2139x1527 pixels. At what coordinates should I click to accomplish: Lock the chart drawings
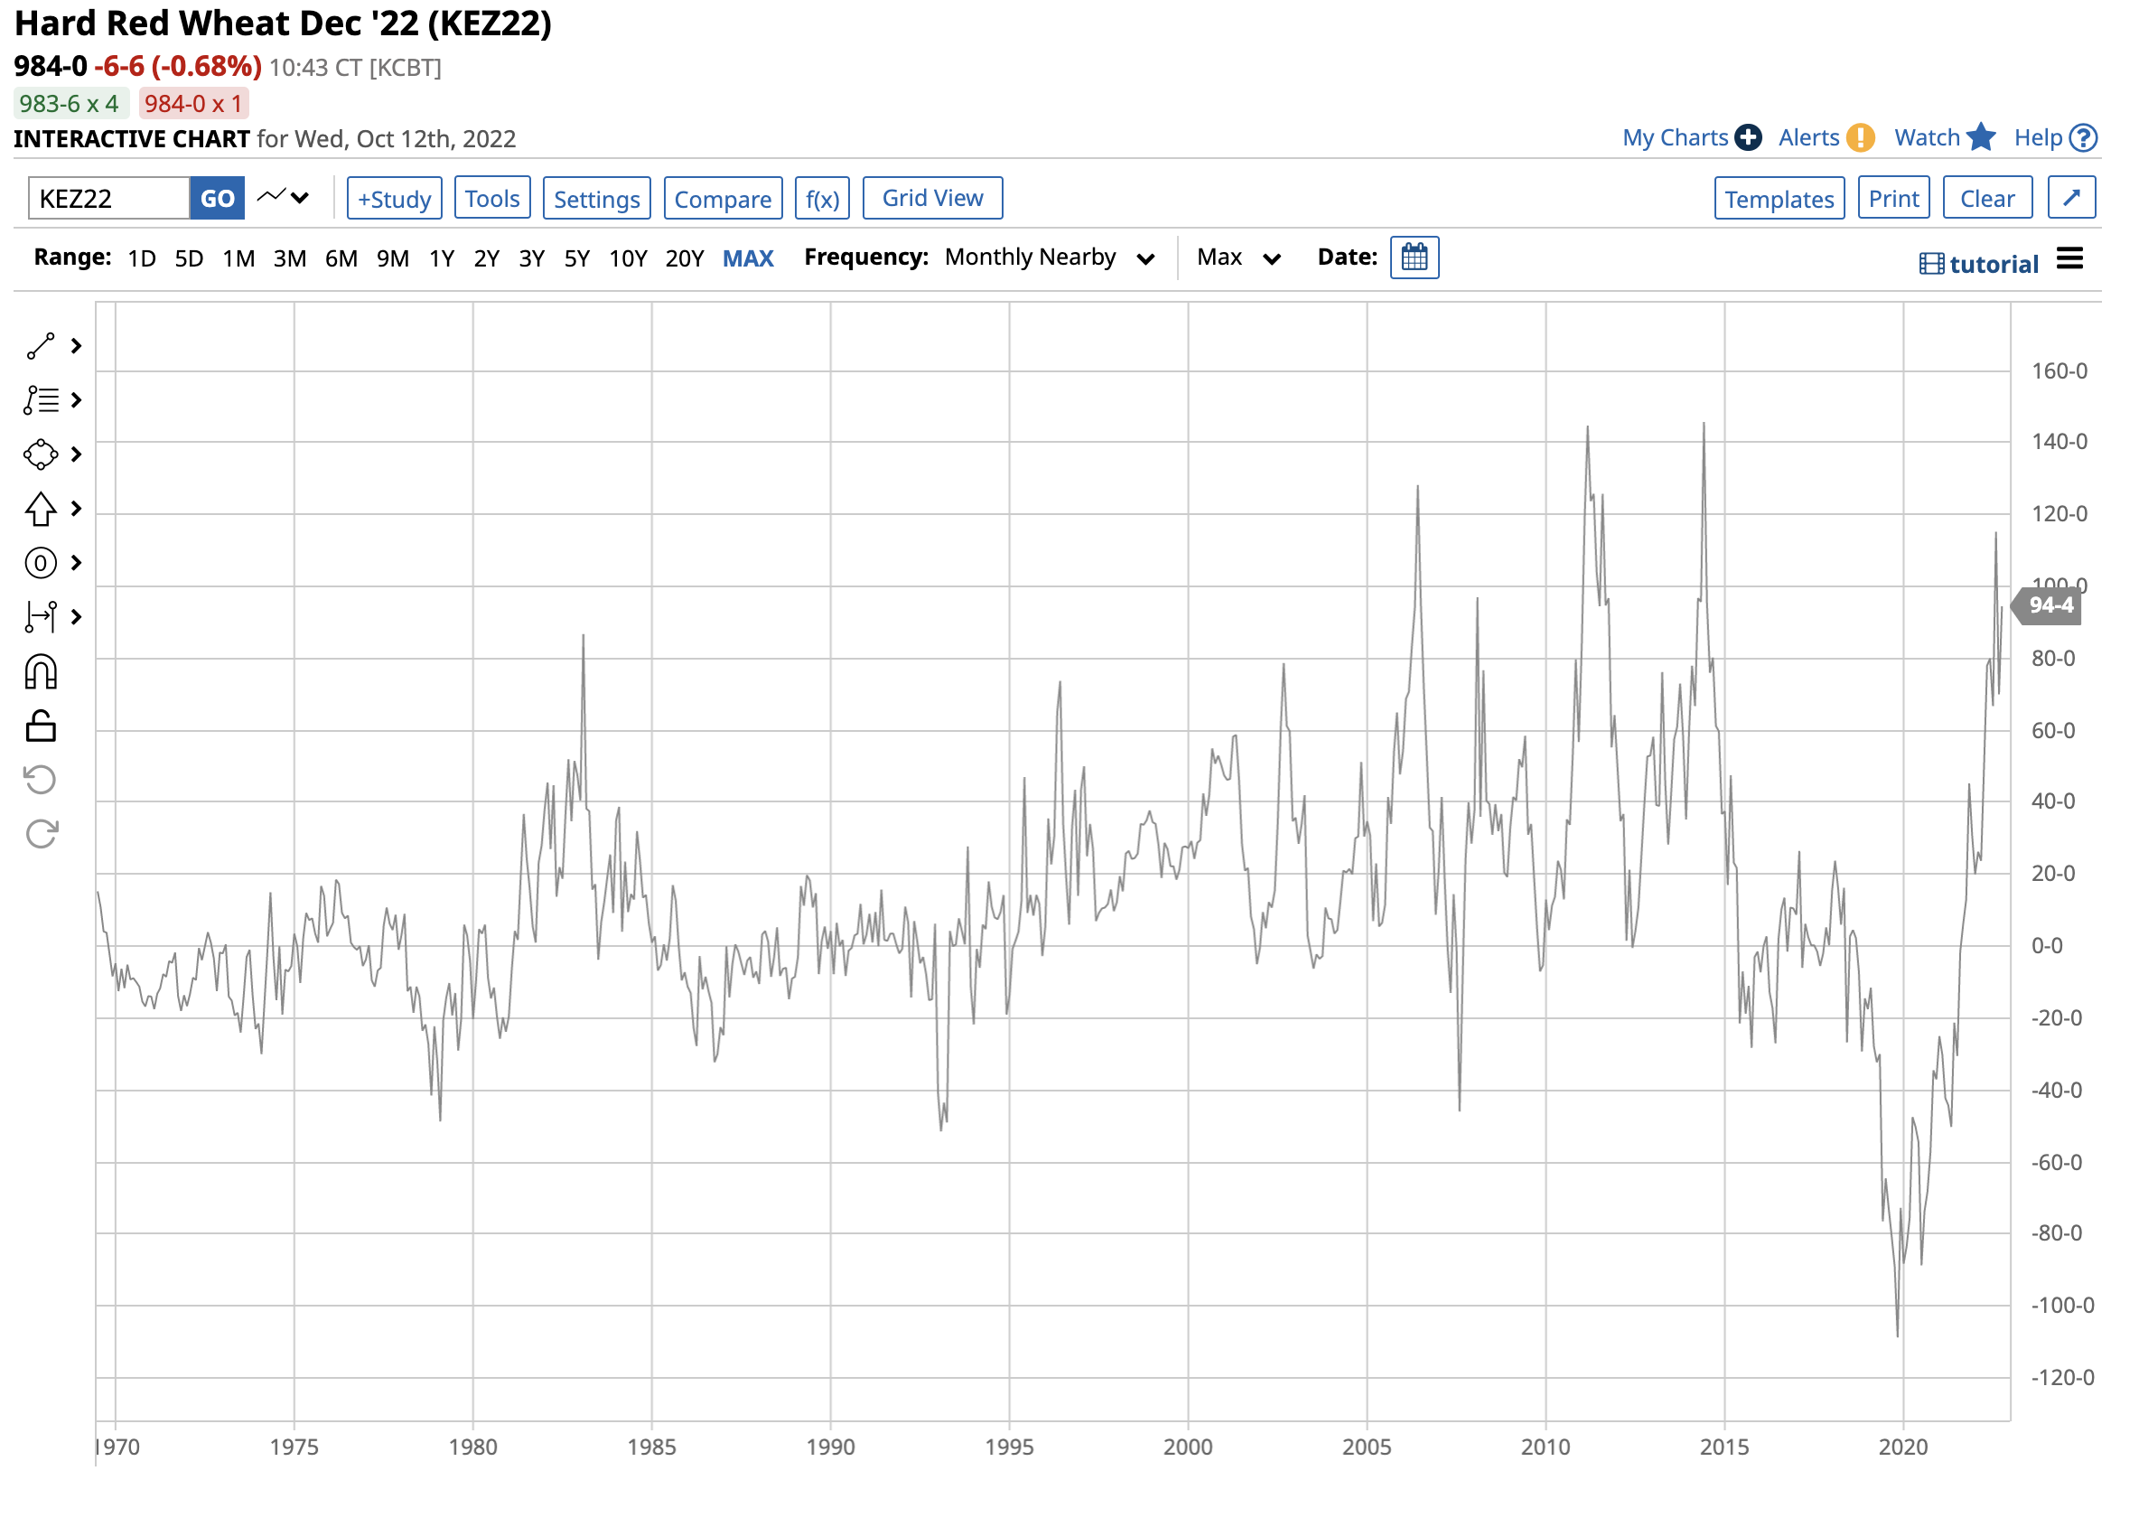click(x=40, y=724)
